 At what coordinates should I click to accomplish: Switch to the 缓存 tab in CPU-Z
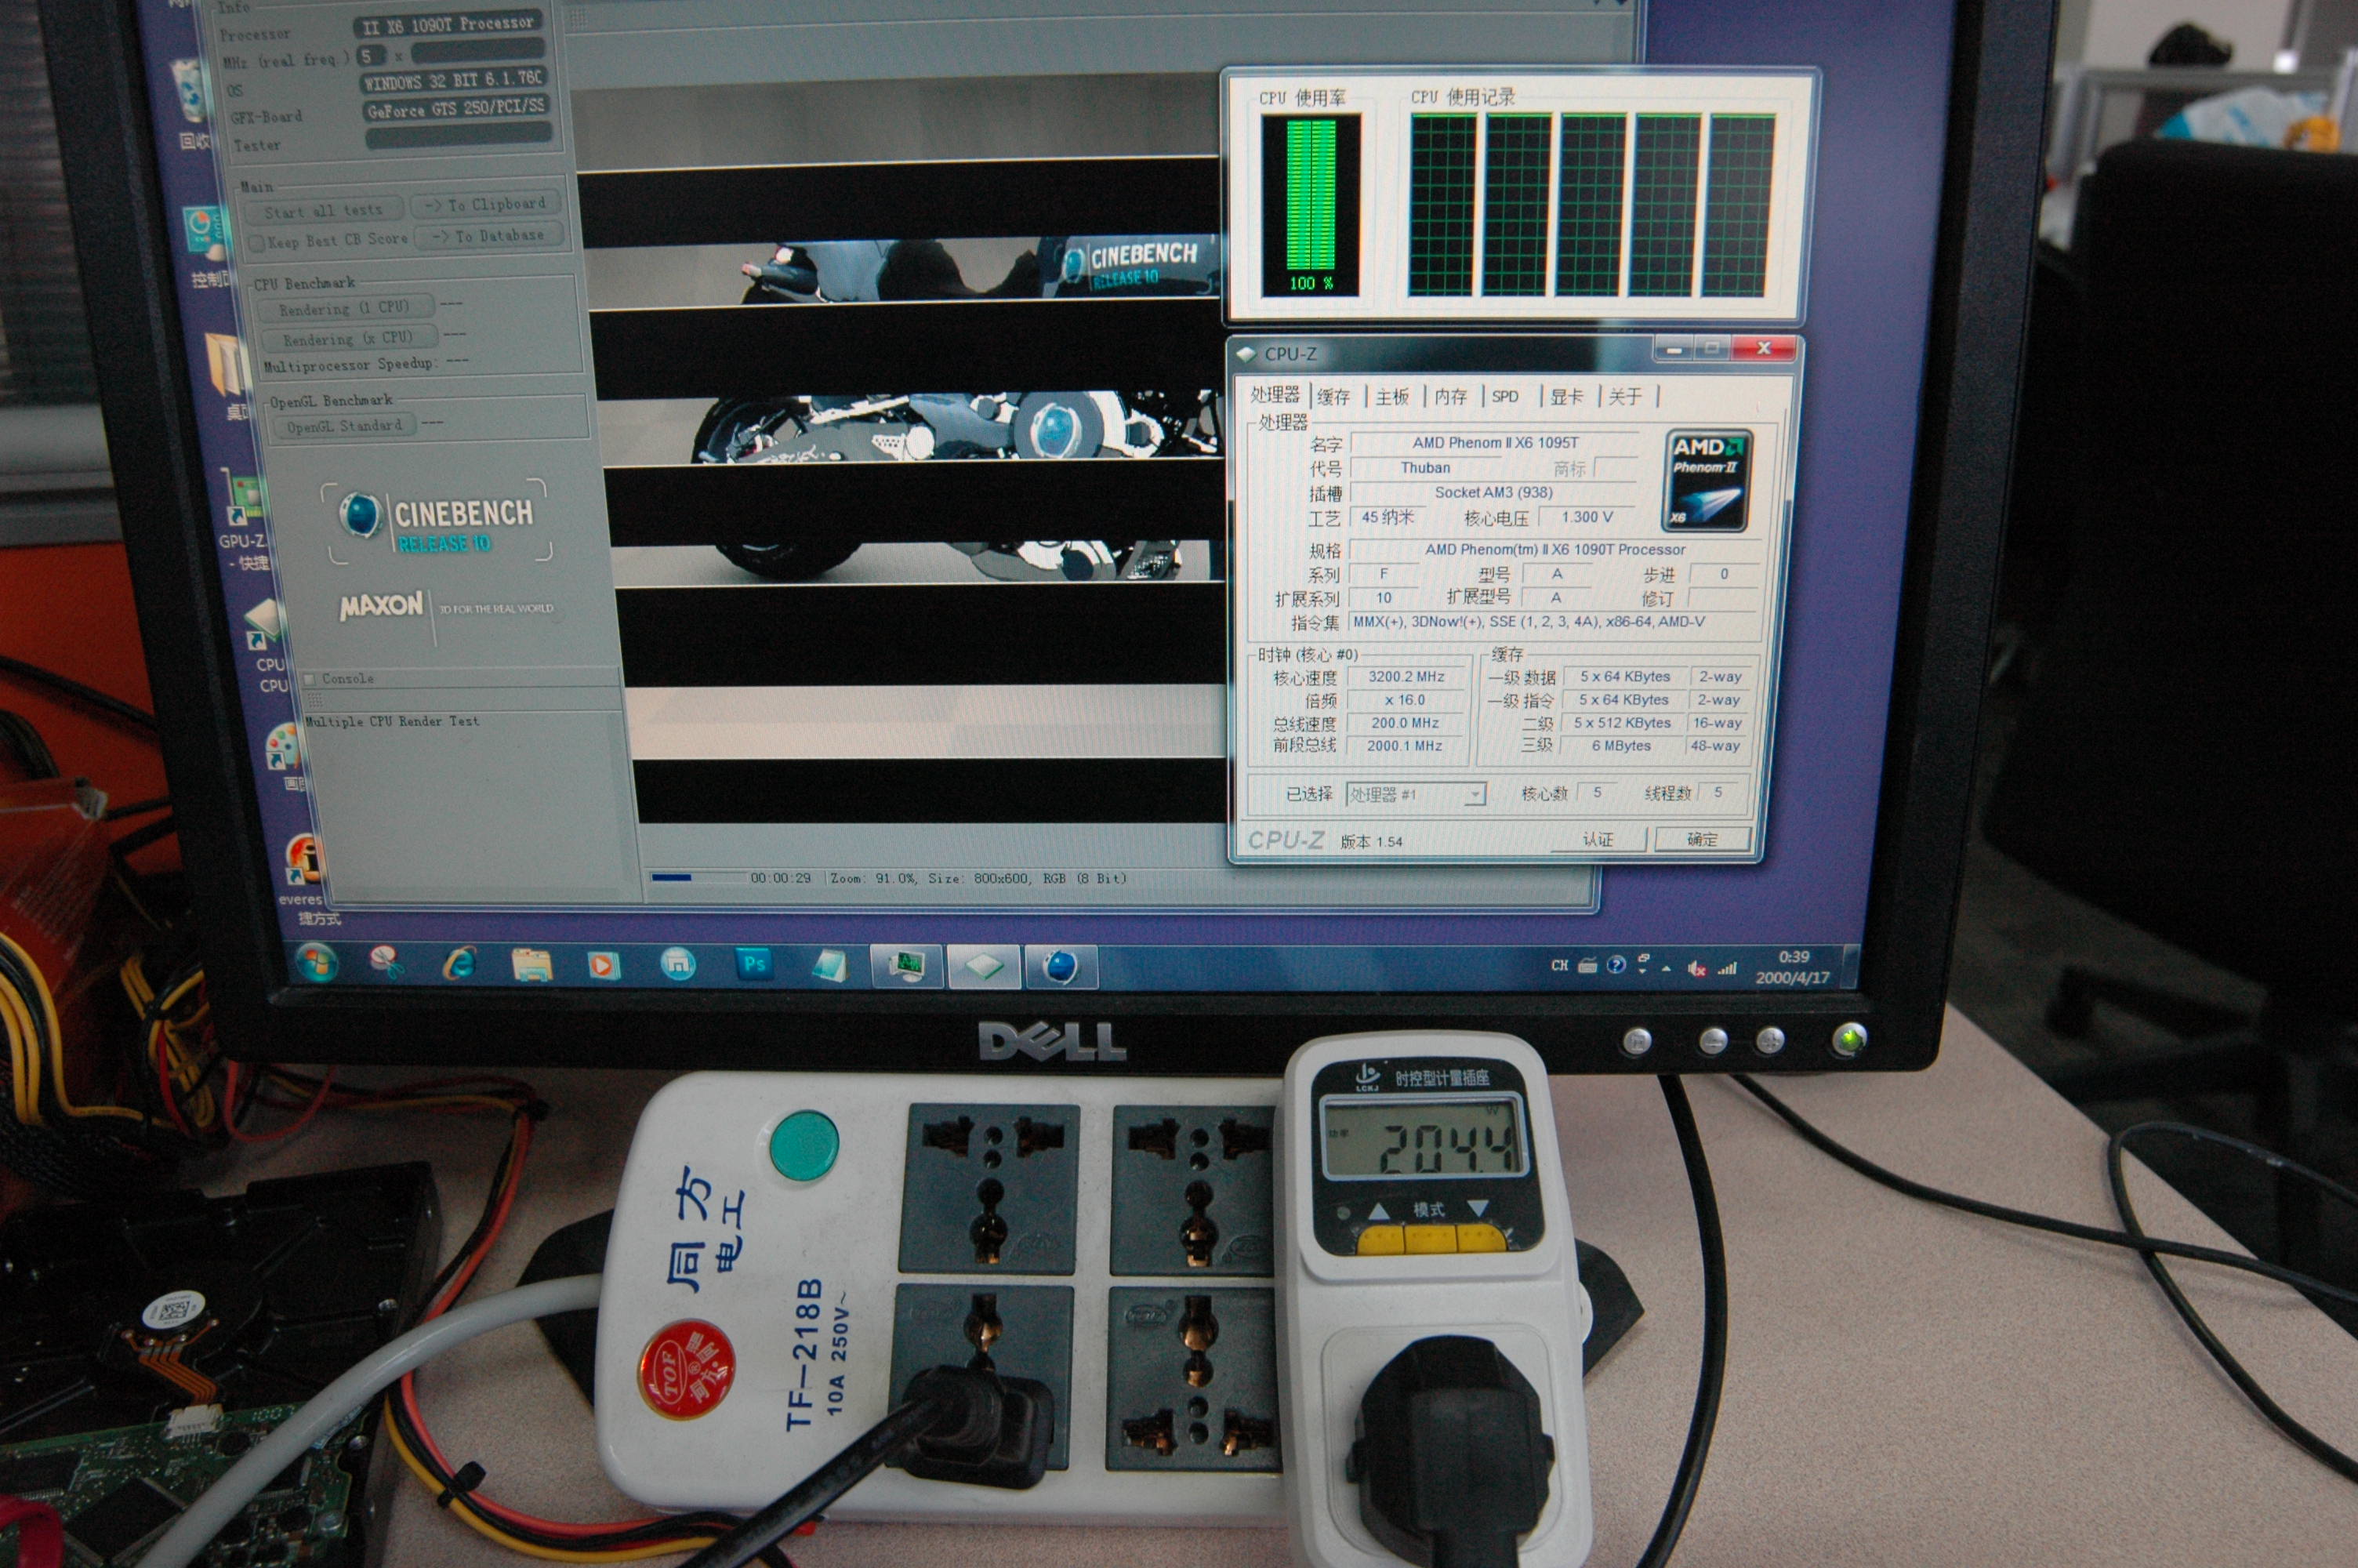[1333, 397]
